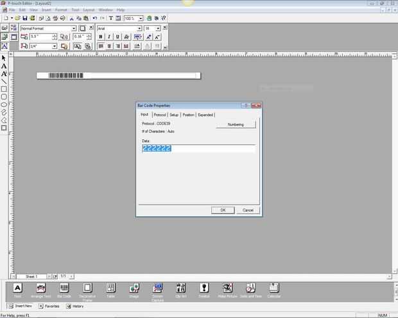Switch to the Favorites tab
398x318 pixels.
click(x=49, y=306)
